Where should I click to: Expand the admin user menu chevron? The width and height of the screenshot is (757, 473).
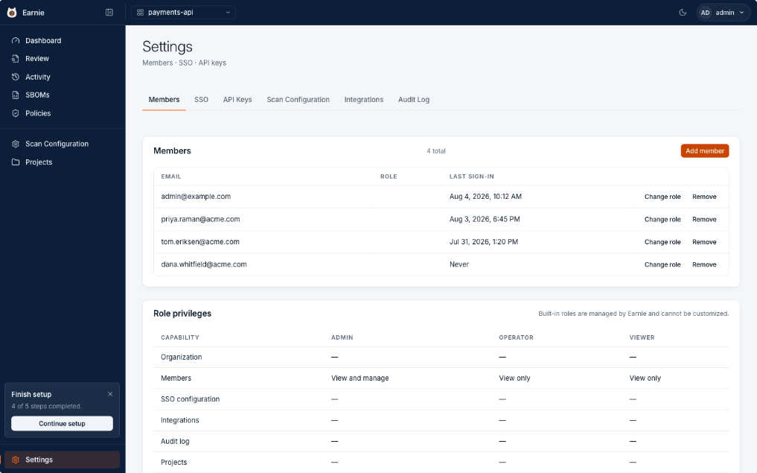[741, 13]
